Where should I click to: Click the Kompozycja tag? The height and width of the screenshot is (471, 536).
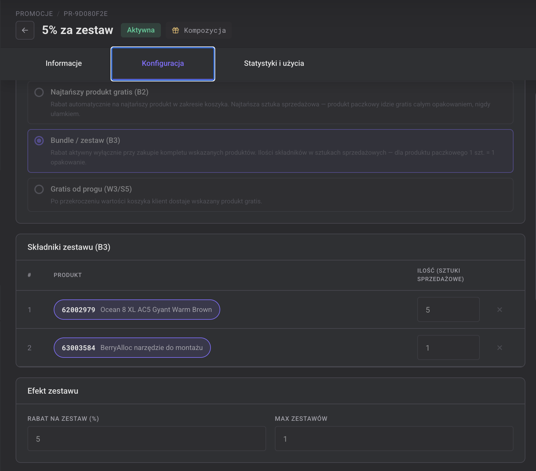(199, 30)
